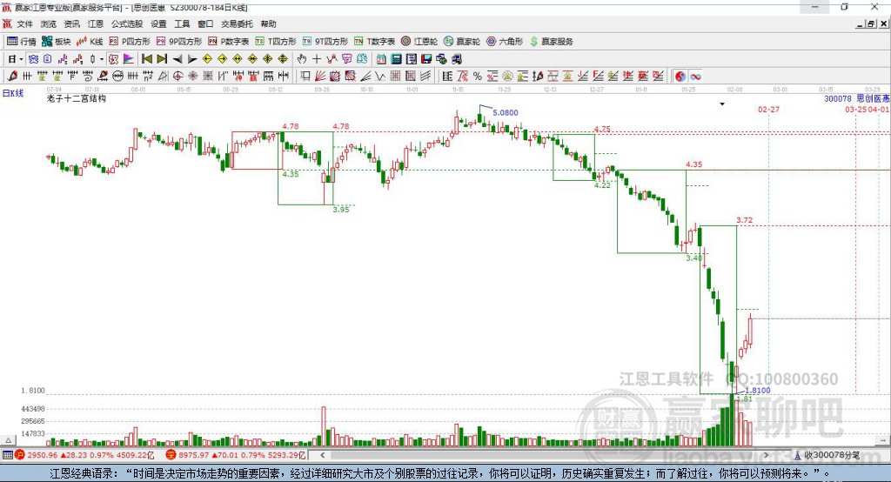Select the parallel lines tool
Viewport: 891px width, 482px height.
click(425, 77)
